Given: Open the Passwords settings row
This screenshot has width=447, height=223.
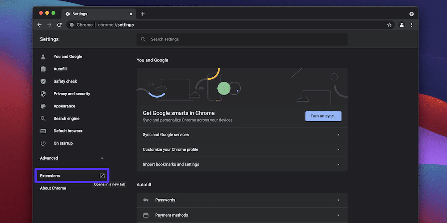Looking at the screenshot, I should click(242, 200).
